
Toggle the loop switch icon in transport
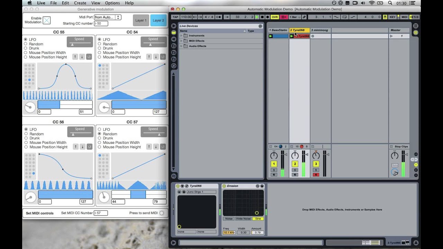345,17
